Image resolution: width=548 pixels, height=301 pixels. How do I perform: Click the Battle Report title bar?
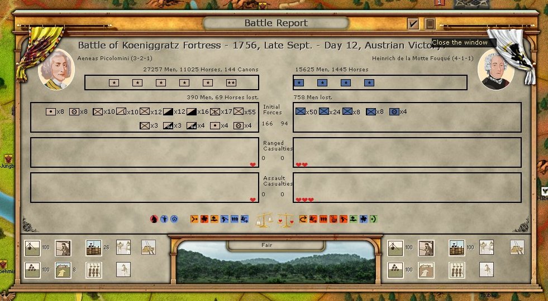276,23
